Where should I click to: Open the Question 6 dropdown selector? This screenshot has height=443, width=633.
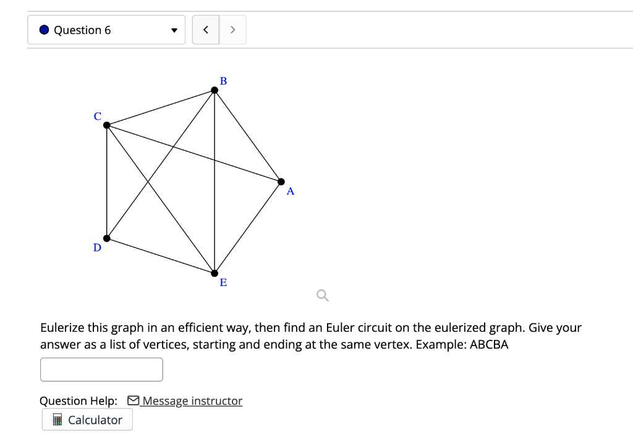pos(106,29)
